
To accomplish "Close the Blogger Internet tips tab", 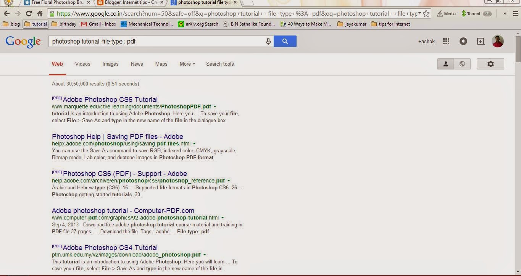I will tap(162, 2).
